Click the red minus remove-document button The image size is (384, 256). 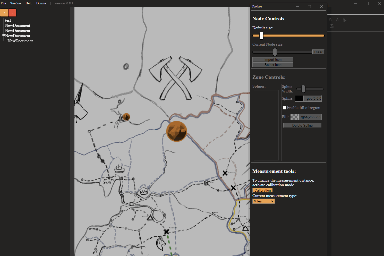[x=12, y=13]
